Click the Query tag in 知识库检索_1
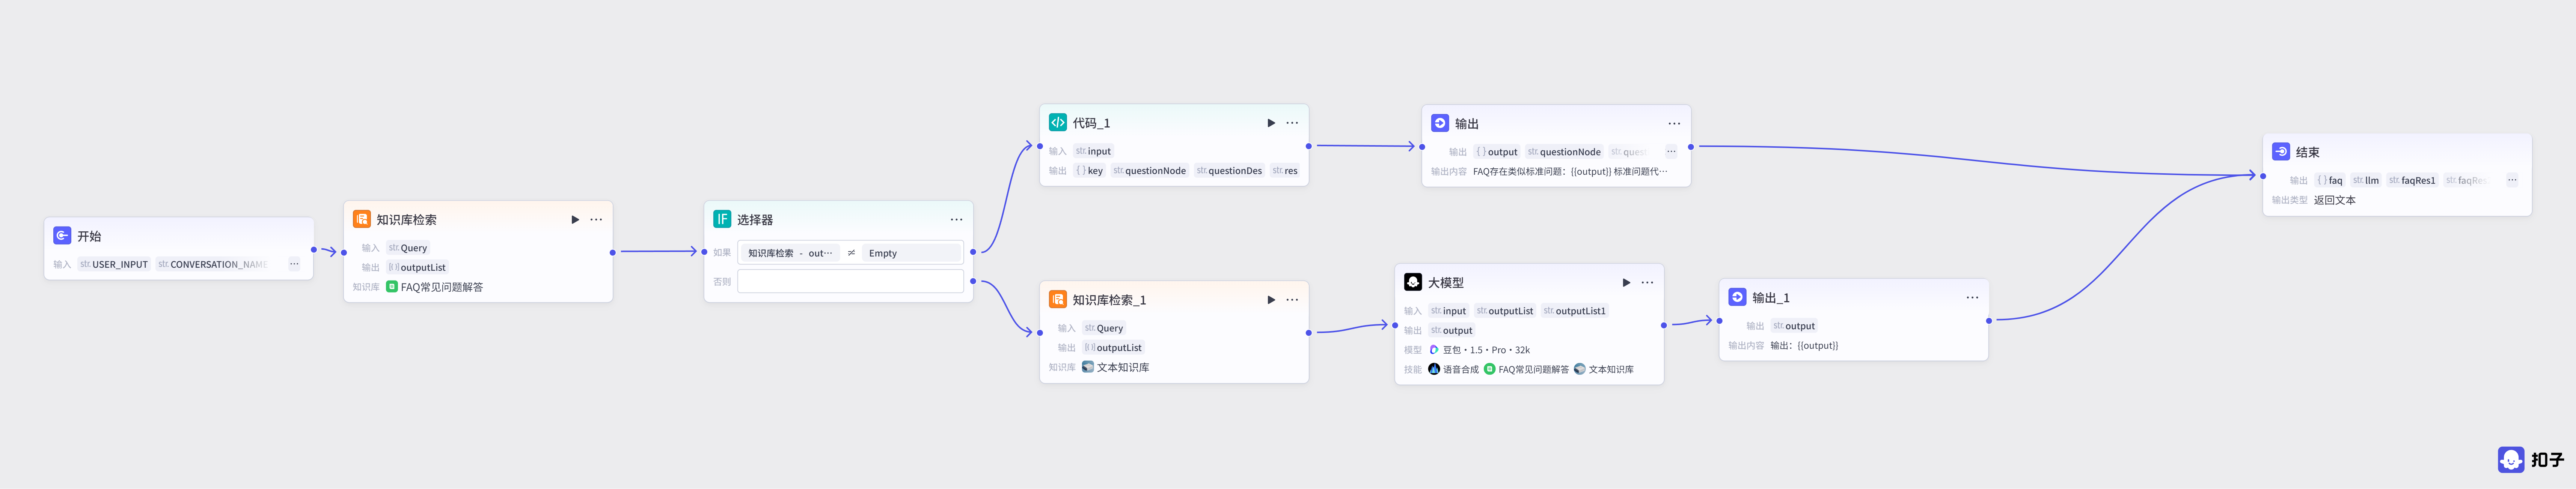The height and width of the screenshot is (489, 2576). (1104, 328)
